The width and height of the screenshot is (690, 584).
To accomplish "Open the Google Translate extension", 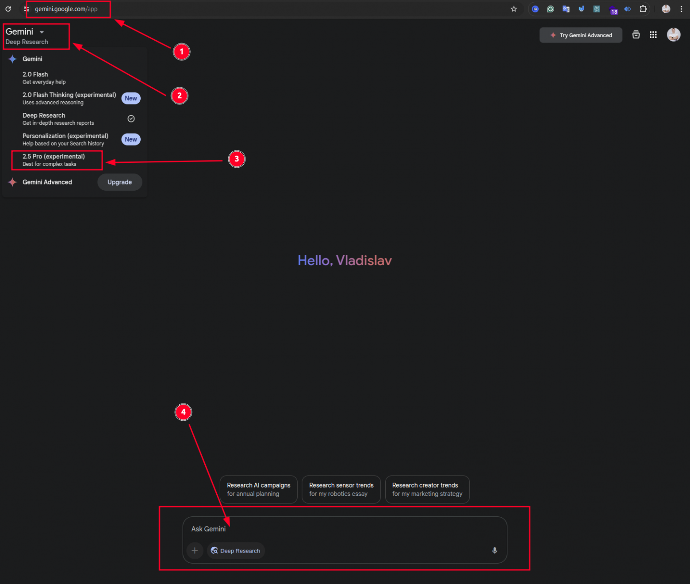I will 566,9.
